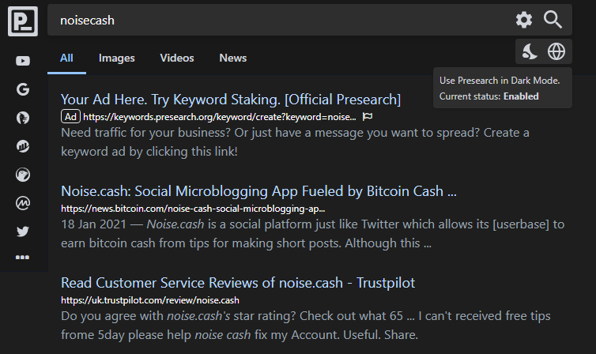
Task: Open the globe language icon
Action: click(x=556, y=51)
